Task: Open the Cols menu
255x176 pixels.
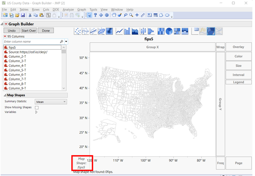Action: [x=46, y=10]
